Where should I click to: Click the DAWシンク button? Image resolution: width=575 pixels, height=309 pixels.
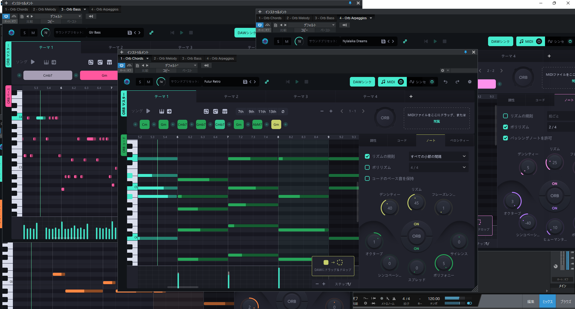click(x=362, y=81)
